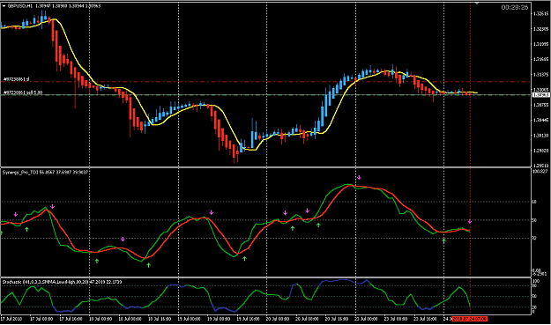Select the 00:28:26 candle timer text
The width and height of the screenshot is (551, 325).
(x=515, y=7)
